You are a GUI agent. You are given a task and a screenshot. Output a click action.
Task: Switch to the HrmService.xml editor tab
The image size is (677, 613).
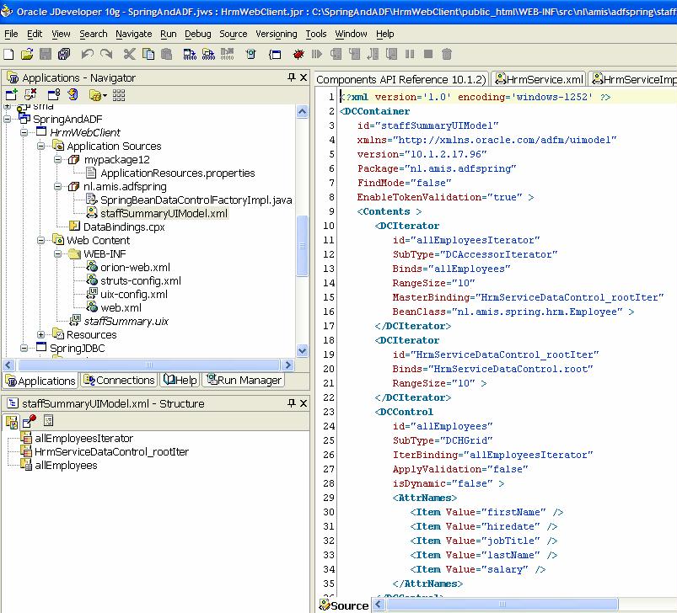pyautogui.click(x=540, y=79)
